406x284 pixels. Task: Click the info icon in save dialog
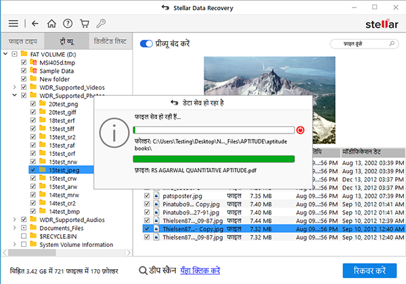tap(114, 133)
